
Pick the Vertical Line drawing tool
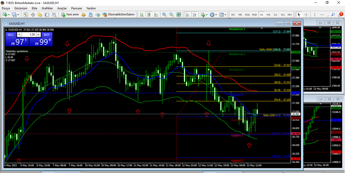315,14
